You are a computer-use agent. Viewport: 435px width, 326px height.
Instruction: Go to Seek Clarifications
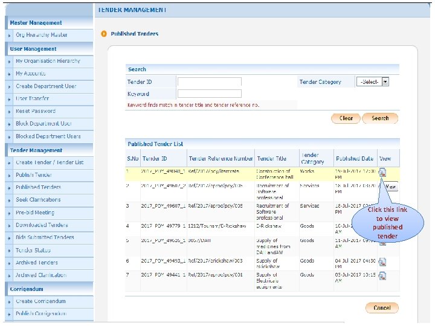tap(38, 200)
